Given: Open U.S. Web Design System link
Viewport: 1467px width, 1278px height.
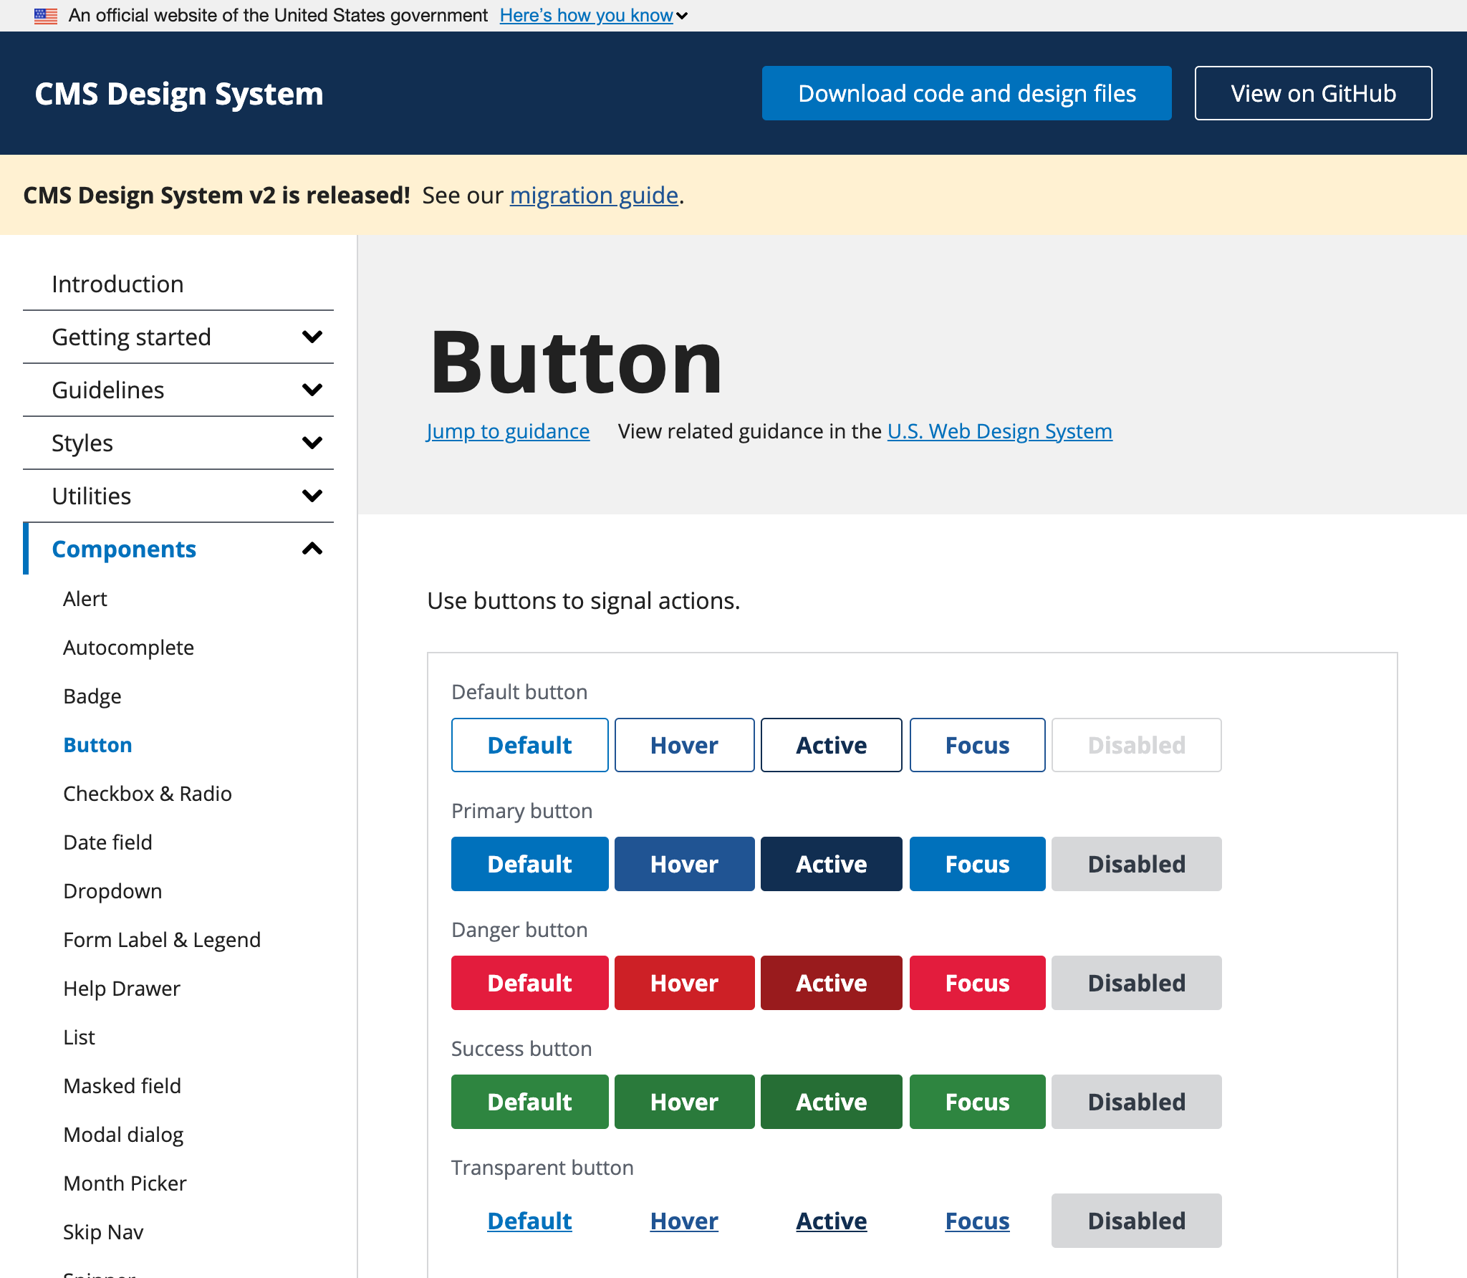Looking at the screenshot, I should click(x=1000, y=431).
